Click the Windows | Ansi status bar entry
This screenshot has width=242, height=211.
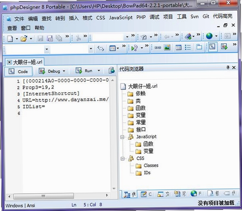[x=20, y=205]
